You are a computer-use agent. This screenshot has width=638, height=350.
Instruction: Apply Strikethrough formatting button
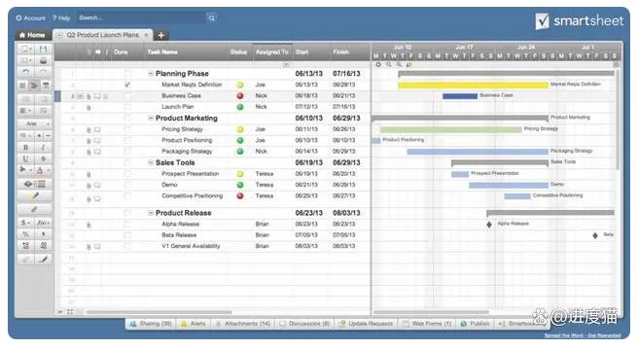[43, 158]
